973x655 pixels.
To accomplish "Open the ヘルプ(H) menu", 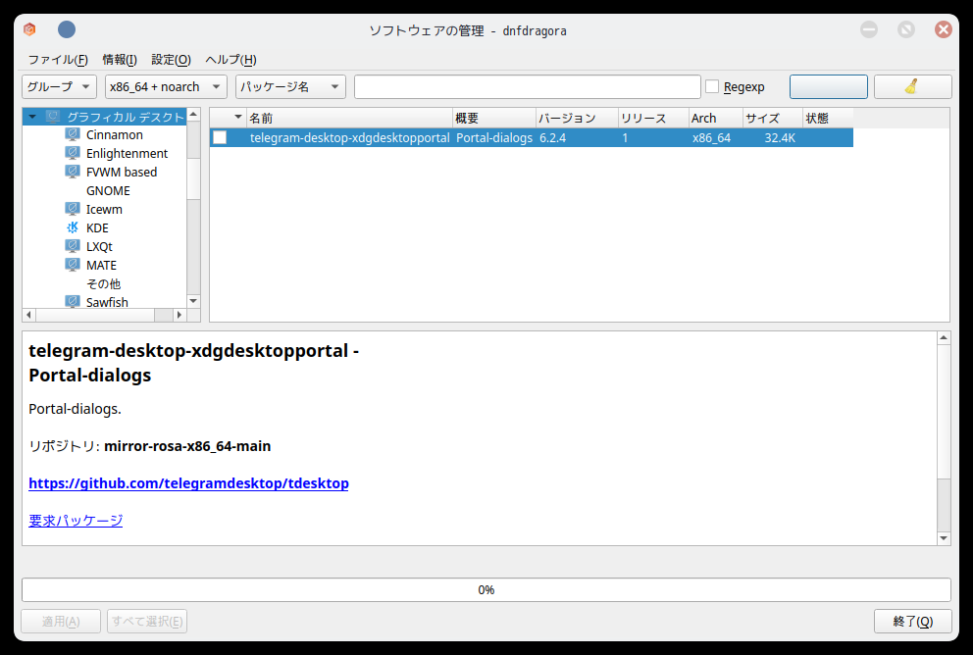I will tap(230, 60).
